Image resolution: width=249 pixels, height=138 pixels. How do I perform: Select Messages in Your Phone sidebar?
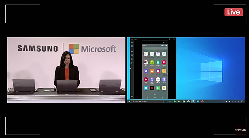click(x=132, y=55)
